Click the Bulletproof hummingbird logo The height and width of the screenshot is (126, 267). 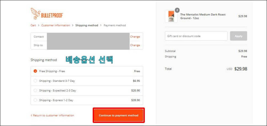click(46, 14)
